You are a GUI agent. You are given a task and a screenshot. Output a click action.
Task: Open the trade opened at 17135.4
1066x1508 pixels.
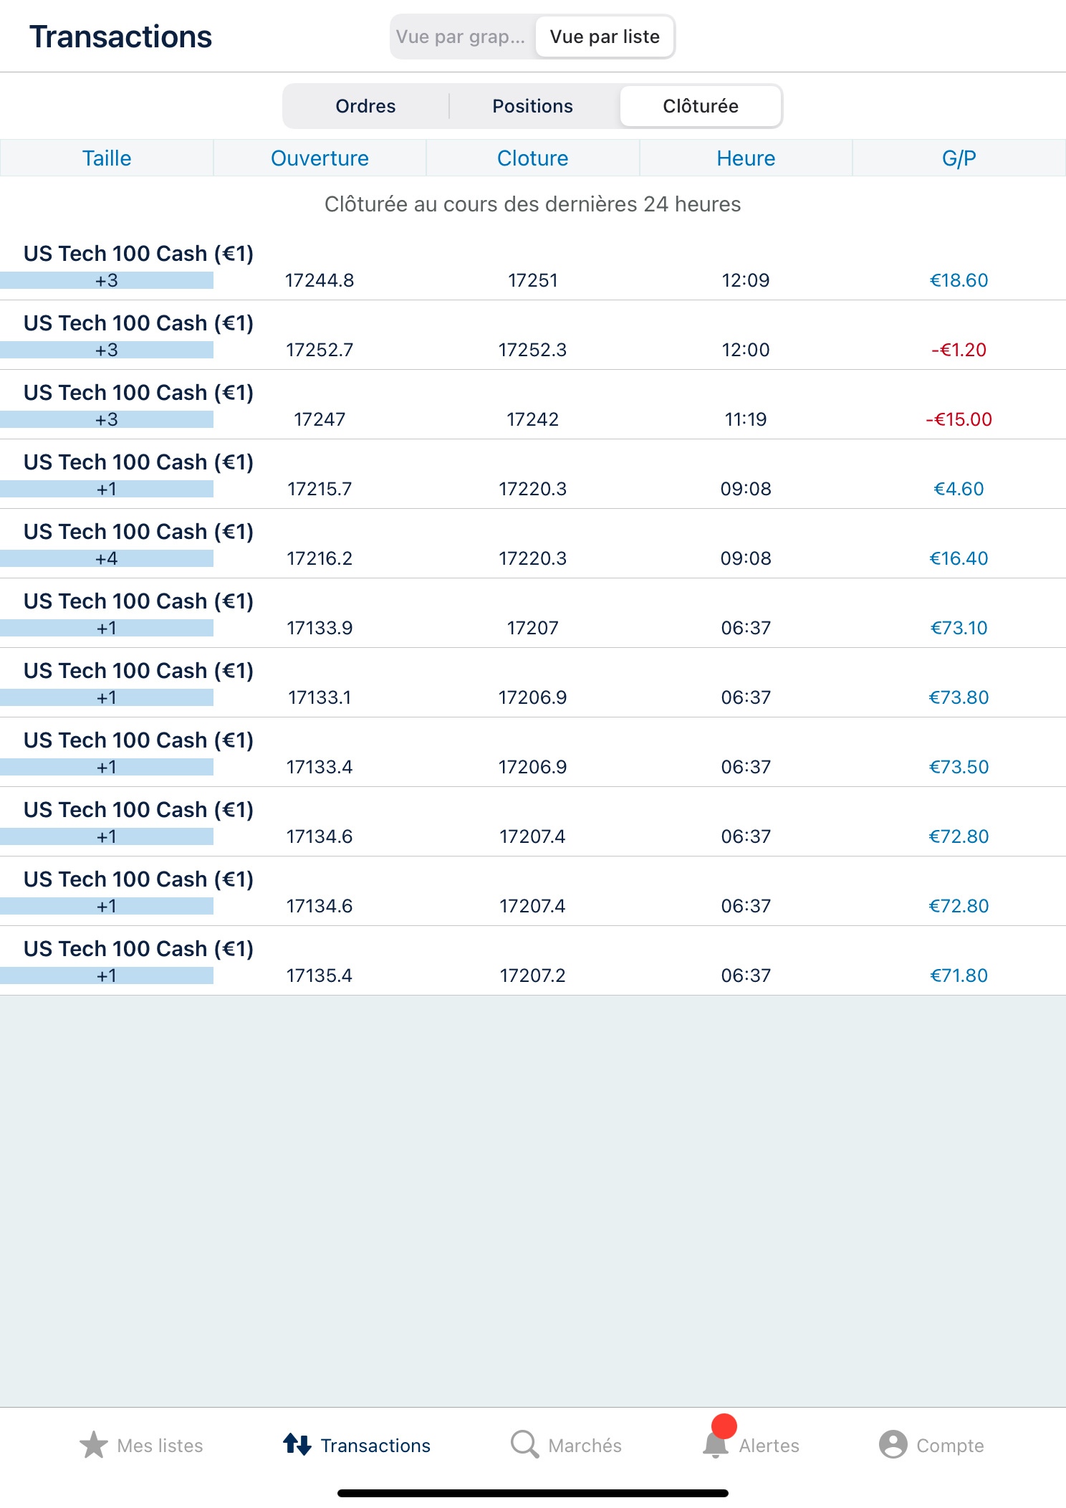click(532, 962)
